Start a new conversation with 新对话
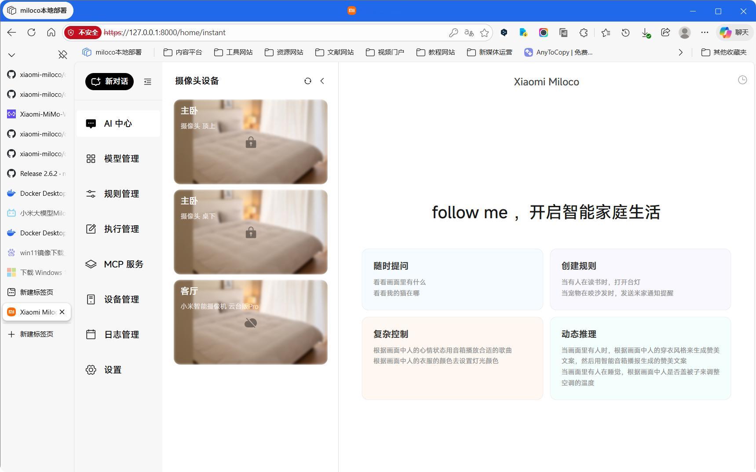The width and height of the screenshot is (756, 472). click(x=110, y=82)
